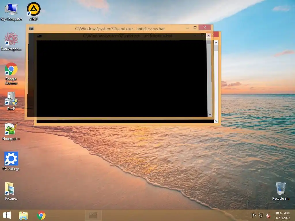The image size is (295, 221).
Task: Open the Action Center flag icon
Action: (254, 215)
